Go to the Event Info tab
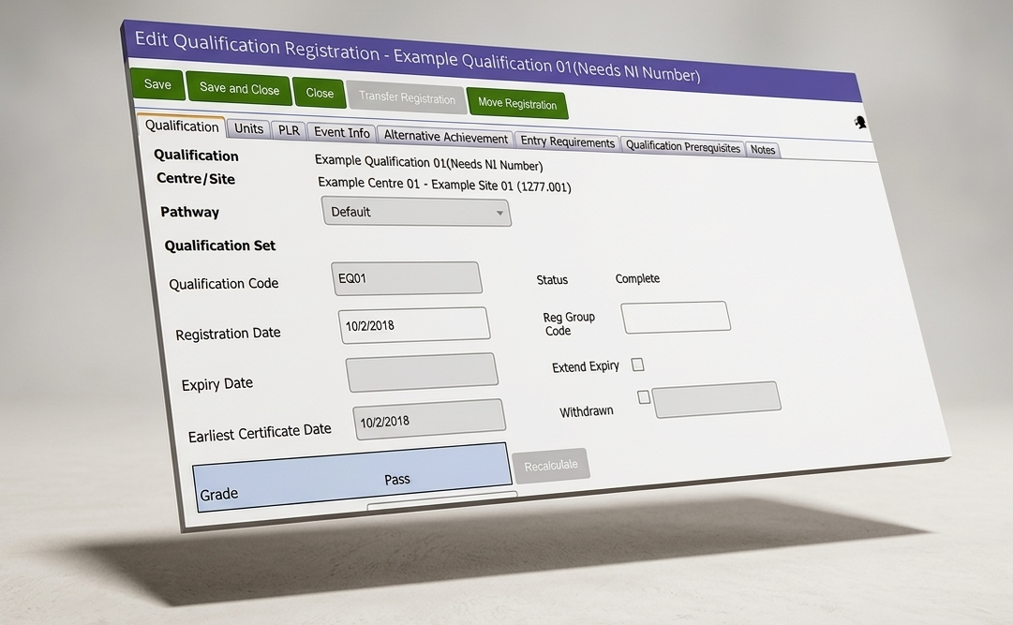 tap(341, 133)
